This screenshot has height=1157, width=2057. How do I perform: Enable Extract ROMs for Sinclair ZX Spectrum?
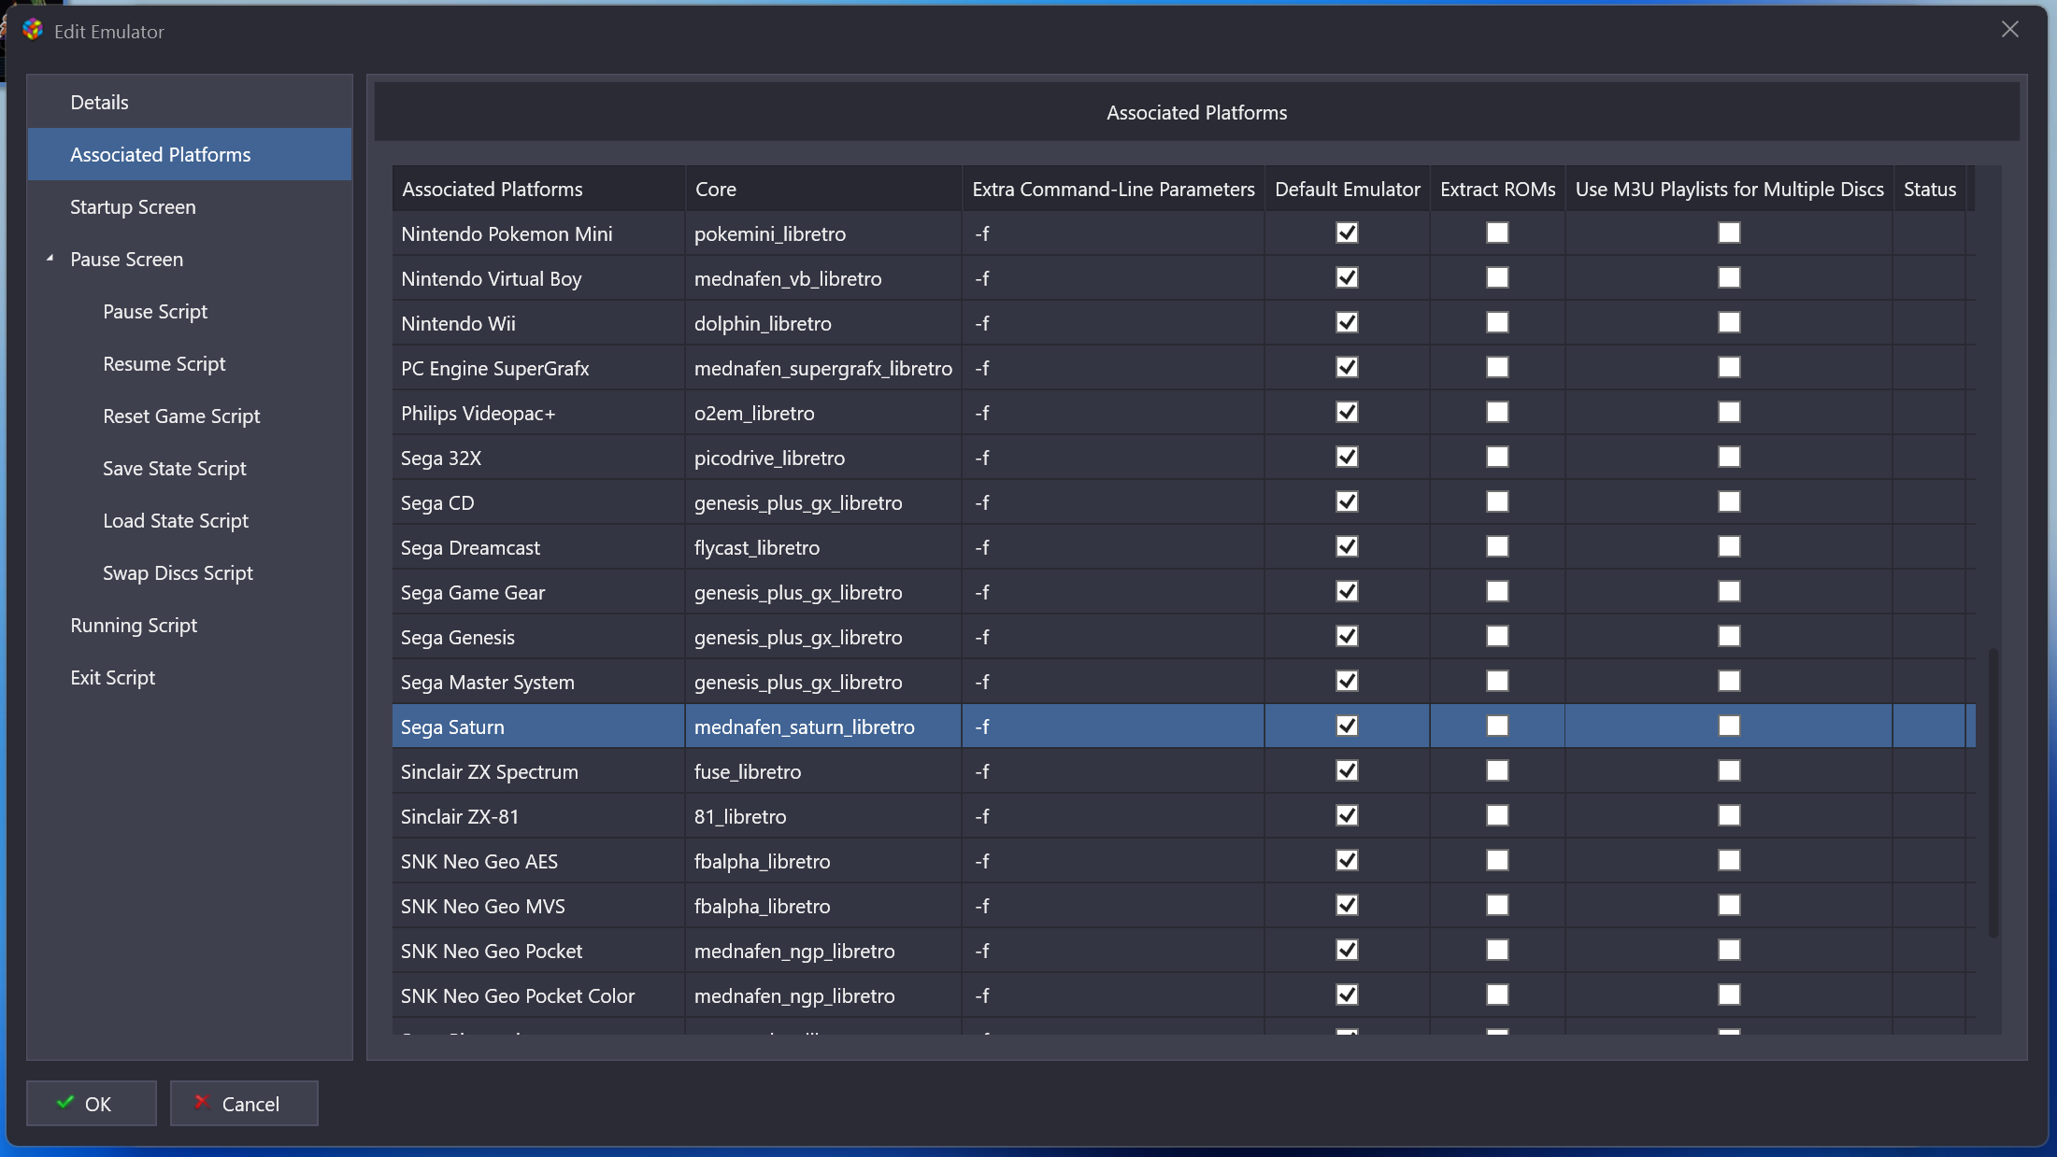coord(1497,770)
